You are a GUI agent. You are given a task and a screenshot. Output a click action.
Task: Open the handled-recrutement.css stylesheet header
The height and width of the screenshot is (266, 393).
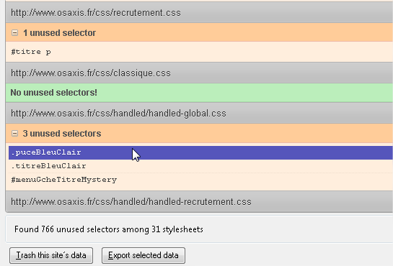tap(199, 201)
